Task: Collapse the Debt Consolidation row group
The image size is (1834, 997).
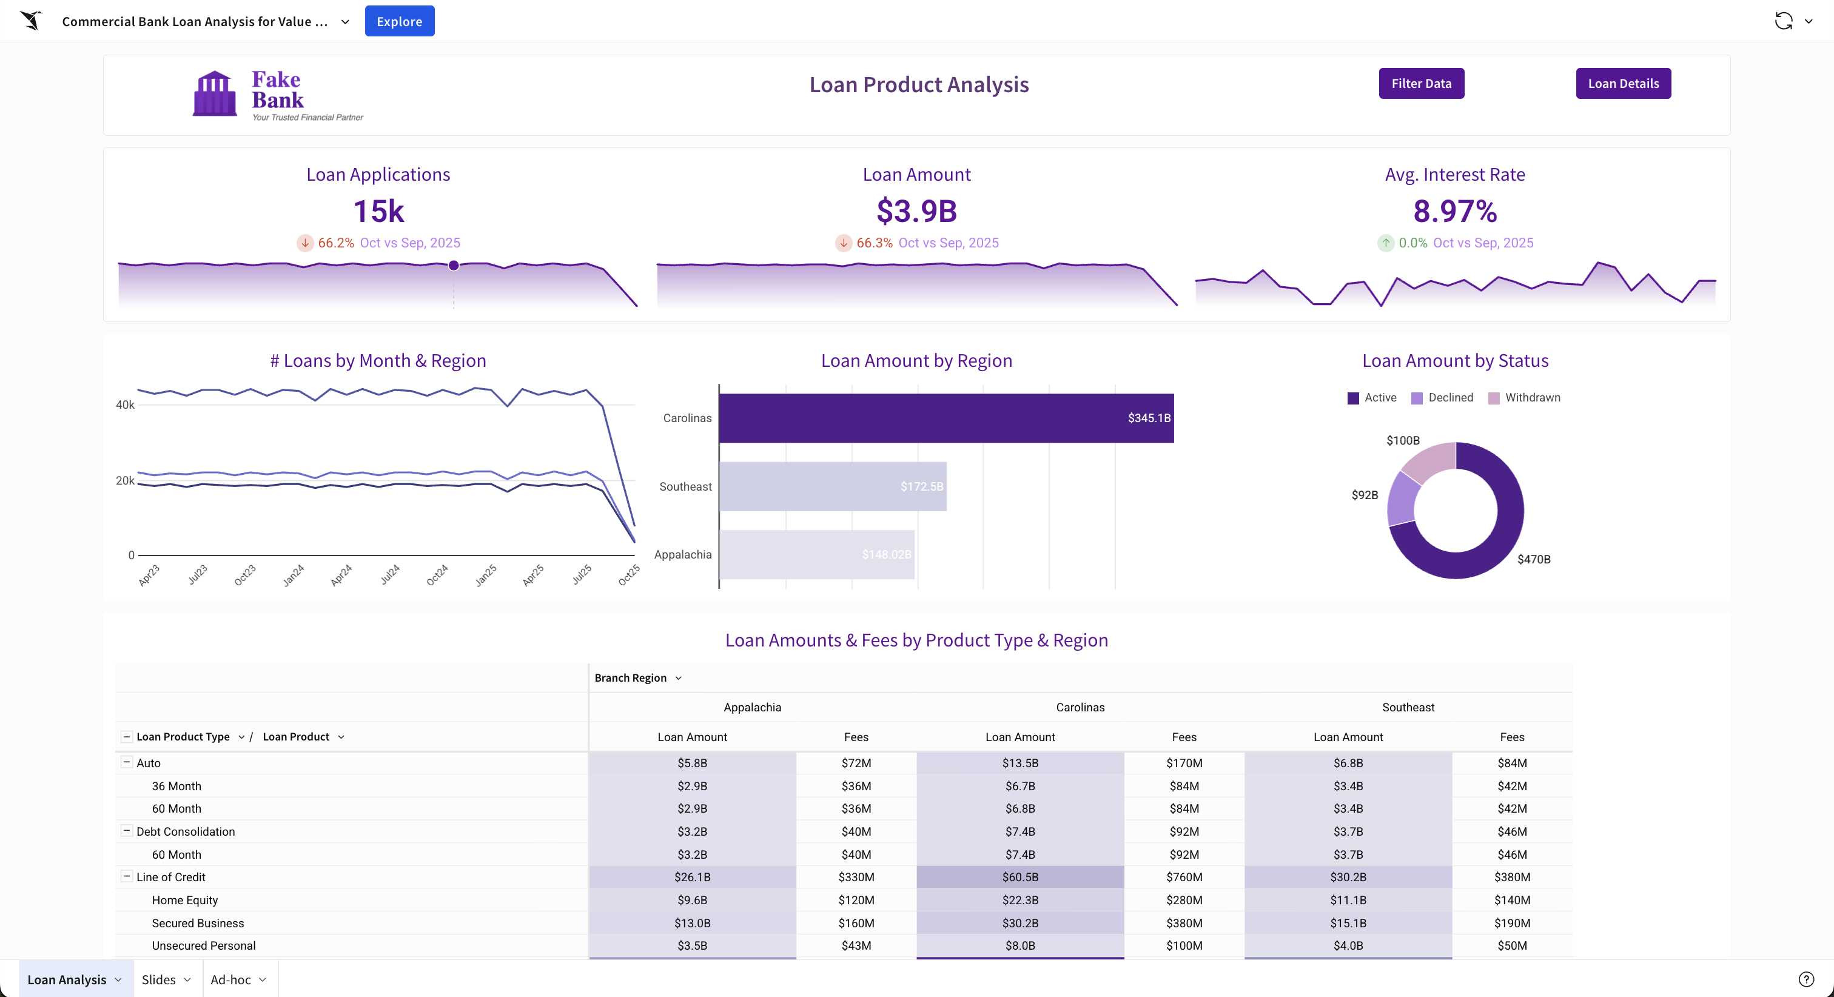Action: tap(126, 830)
